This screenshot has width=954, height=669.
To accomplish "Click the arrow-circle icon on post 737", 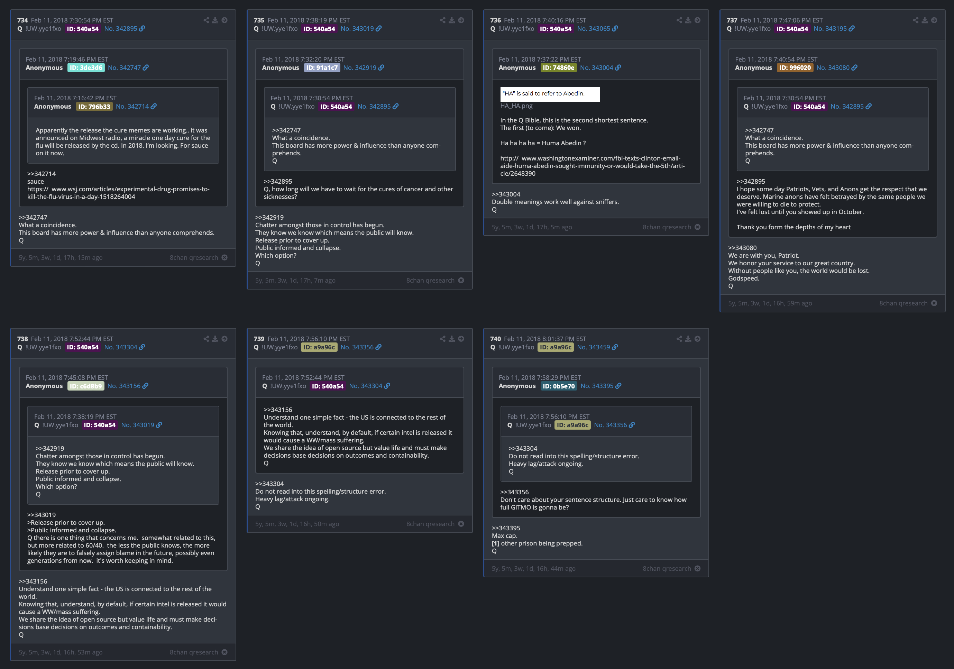I will pos(934,20).
